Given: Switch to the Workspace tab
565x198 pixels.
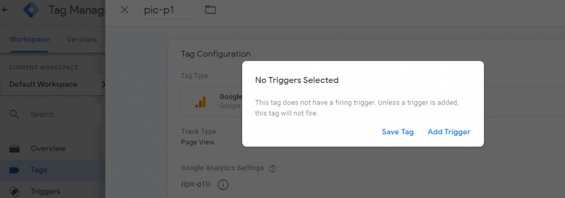Looking at the screenshot, I should [29, 39].
